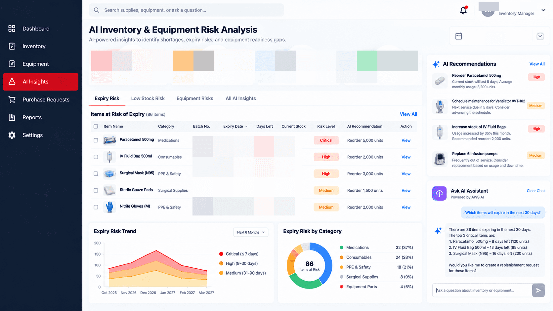Send the chat message with arrow button
553x311 pixels.
point(538,290)
